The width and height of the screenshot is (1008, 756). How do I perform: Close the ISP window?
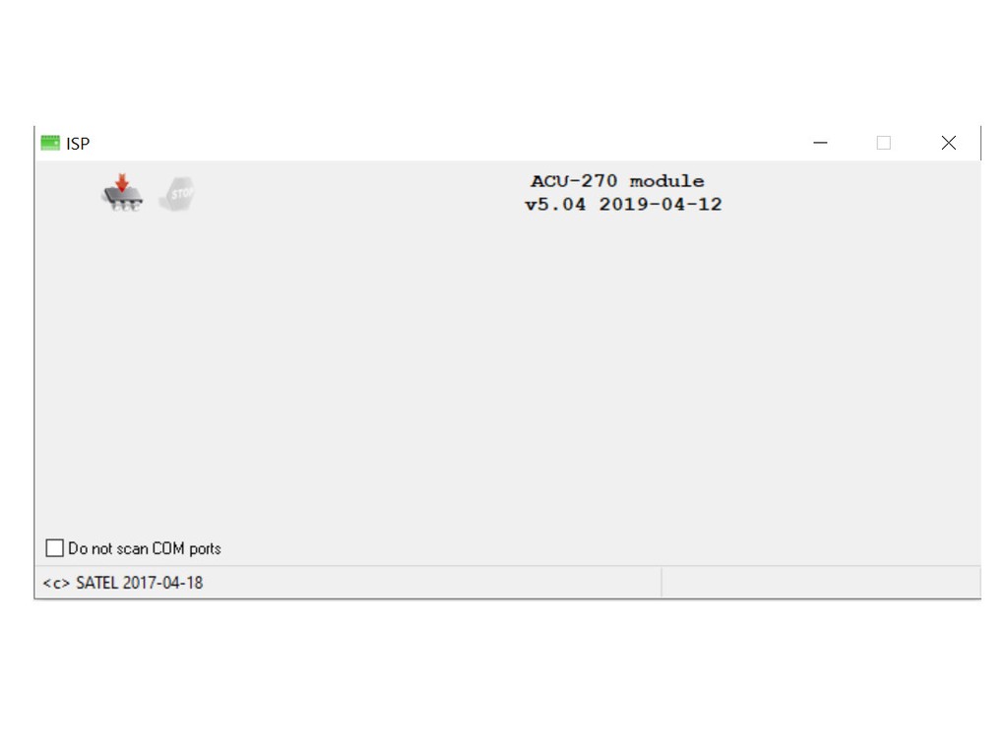(x=948, y=143)
